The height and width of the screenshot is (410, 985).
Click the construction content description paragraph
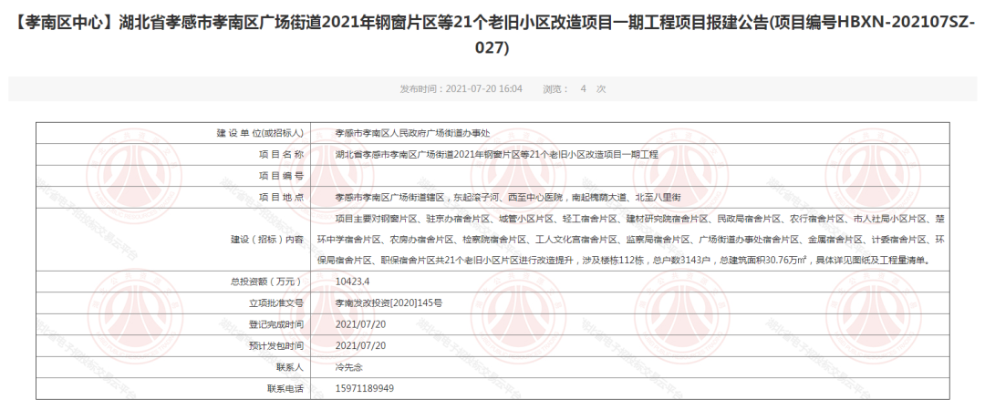[629, 240]
